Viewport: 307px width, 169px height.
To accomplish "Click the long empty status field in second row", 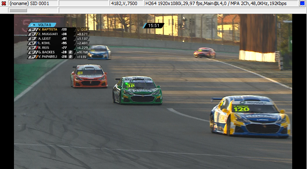I will click(182, 11).
